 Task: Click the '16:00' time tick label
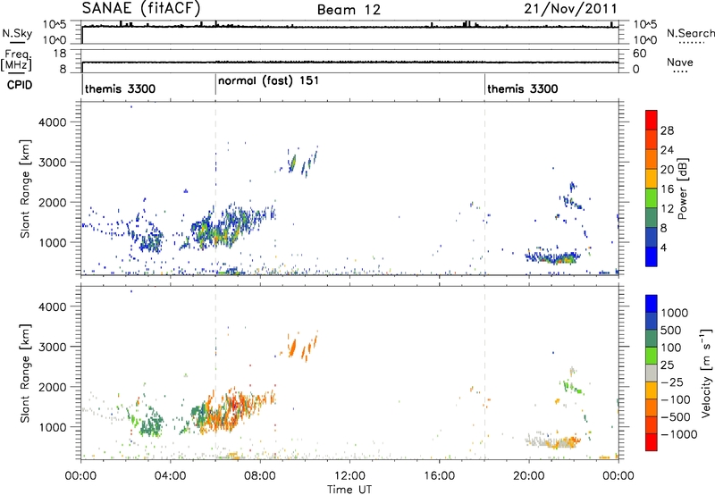439,476
